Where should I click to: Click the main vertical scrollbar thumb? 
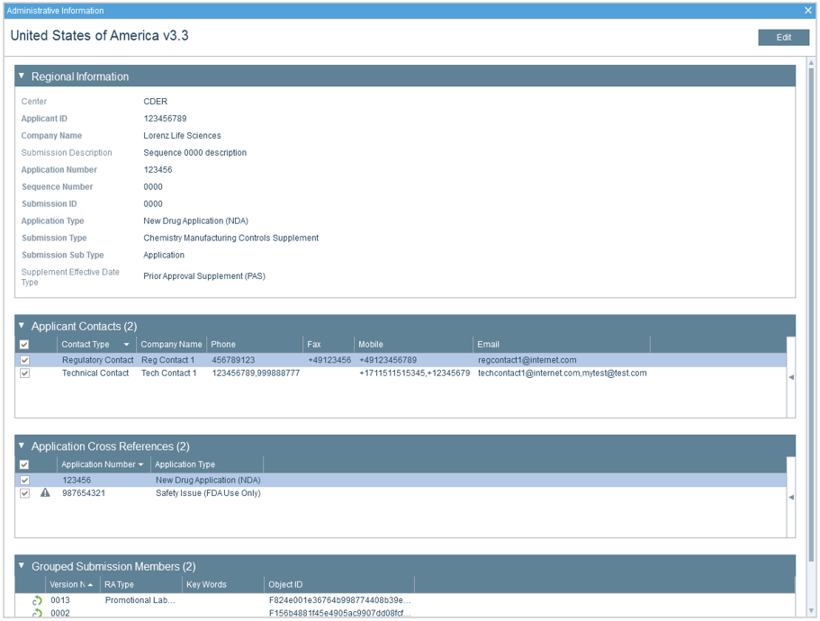coord(811,313)
